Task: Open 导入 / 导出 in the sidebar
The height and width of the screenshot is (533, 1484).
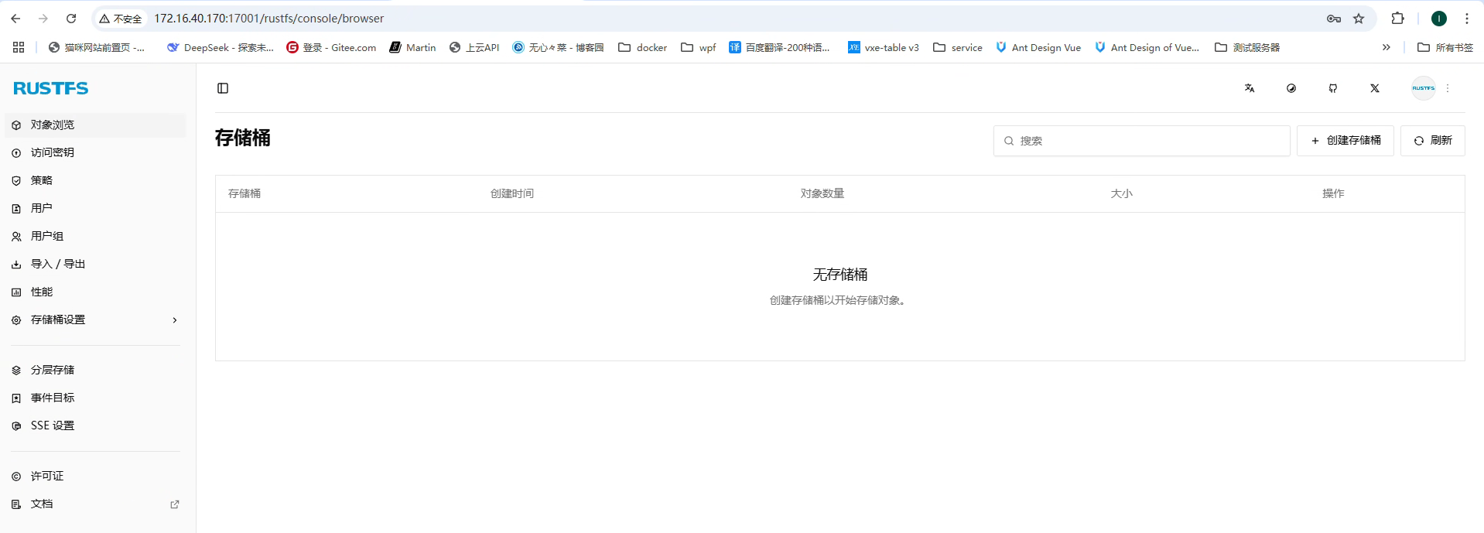Action: pos(95,264)
